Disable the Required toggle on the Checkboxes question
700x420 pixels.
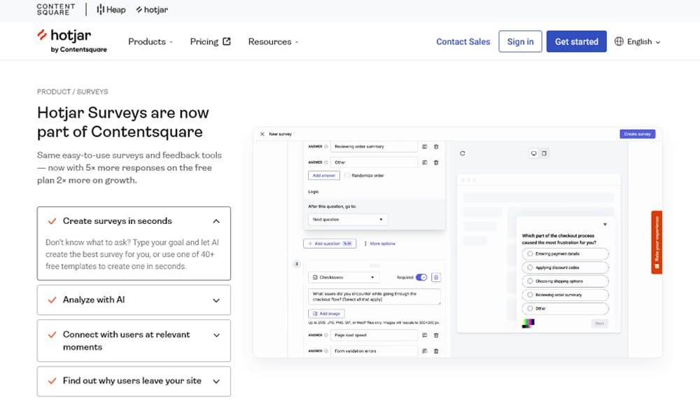click(423, 277)
